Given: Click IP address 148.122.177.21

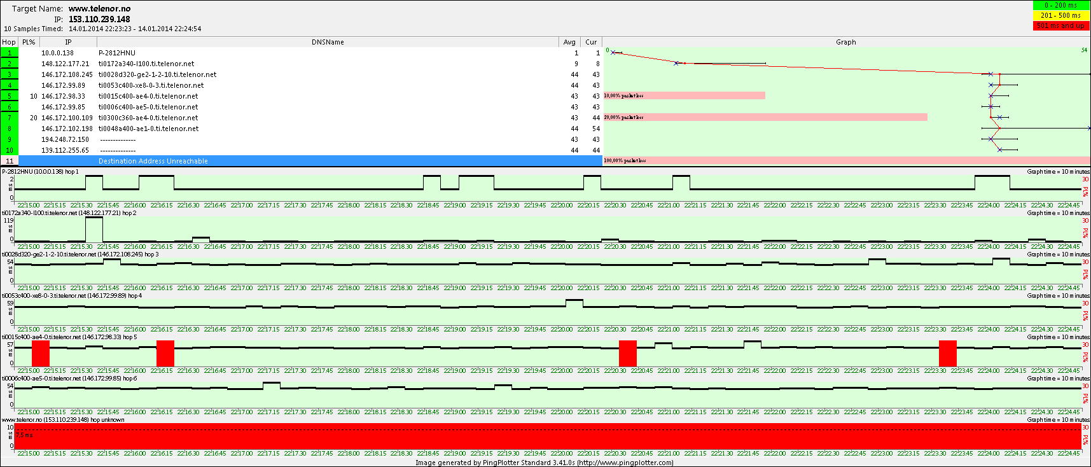Looking at the screenshot, I should point(65,64).
